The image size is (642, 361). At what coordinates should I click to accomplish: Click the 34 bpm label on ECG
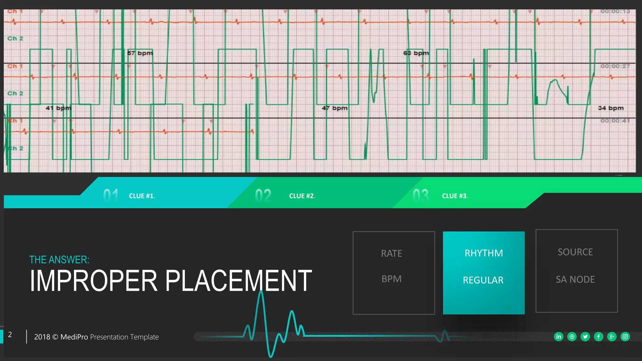[610, 108]
